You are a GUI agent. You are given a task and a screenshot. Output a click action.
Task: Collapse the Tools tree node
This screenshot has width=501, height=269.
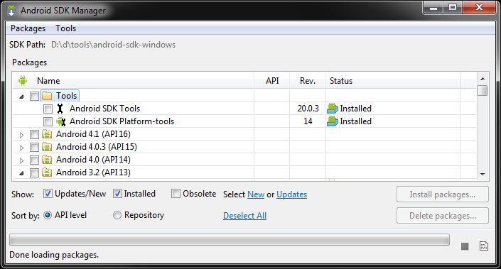(x=21, y=97)
